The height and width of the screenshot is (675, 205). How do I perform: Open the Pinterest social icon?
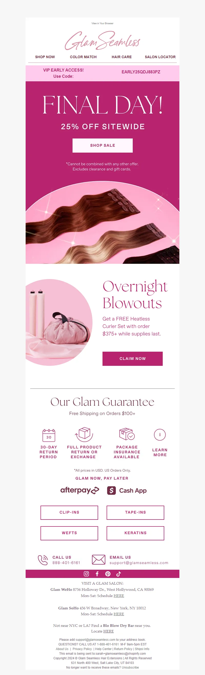pyautogui.click(x=108, y=574)
